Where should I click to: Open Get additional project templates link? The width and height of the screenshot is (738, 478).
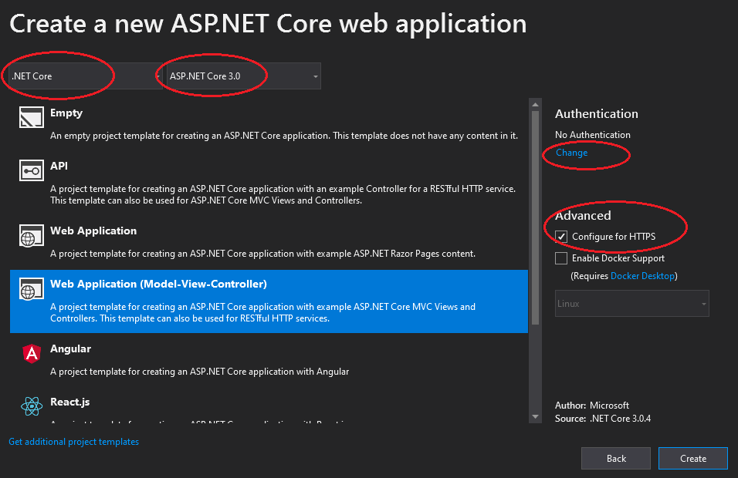(x=74, y=442)
